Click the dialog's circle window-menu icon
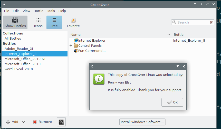This screenshot has width=221, height=129. point(92,66)
